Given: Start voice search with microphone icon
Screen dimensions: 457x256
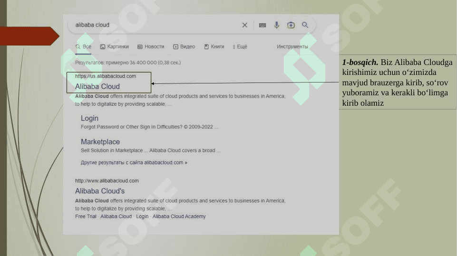Looking at the screenshot, I should pos(276,25).
